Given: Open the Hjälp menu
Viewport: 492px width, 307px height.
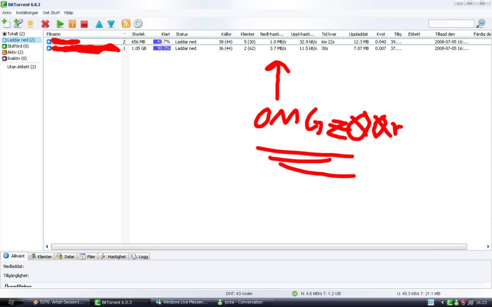Looking at the screenshot, I should tap(68, 13).
